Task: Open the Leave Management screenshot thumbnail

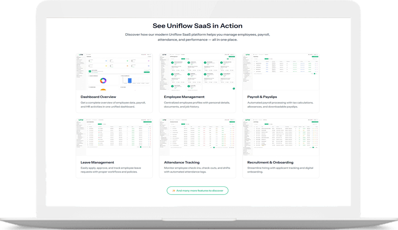Action: click(x=114, y=137)
